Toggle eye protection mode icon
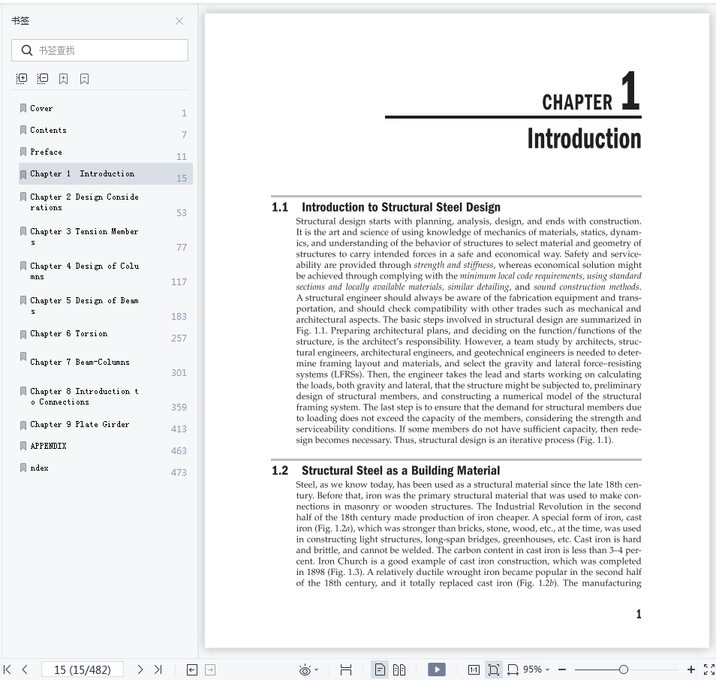The width and height of the screenshot is (716, 680). coord(305,670)
